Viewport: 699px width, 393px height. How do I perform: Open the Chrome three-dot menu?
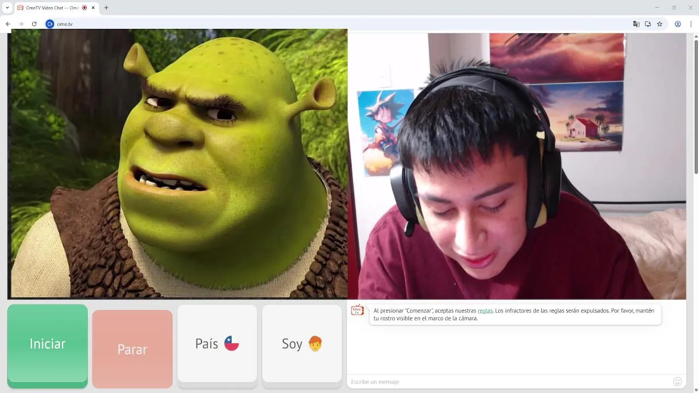point(691,24)
